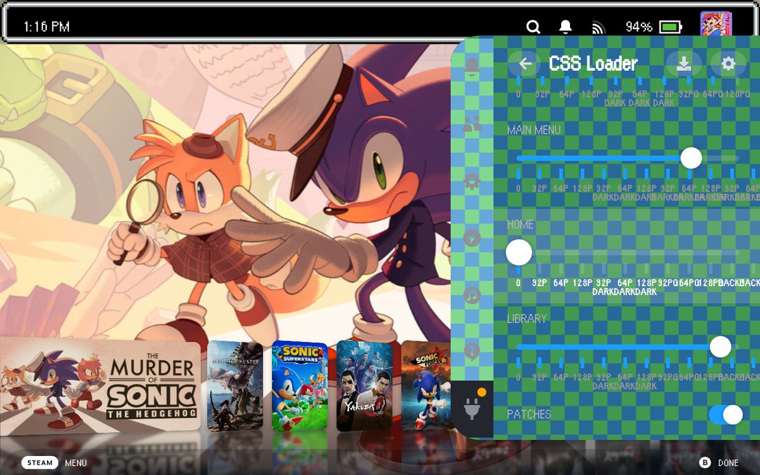Select the Monster Hunter World game cover
This screenshot has width=760, height=475.
234,385
